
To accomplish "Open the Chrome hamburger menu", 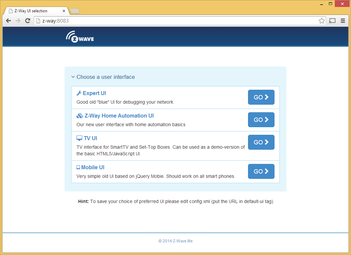I will [x=343, y=21].
